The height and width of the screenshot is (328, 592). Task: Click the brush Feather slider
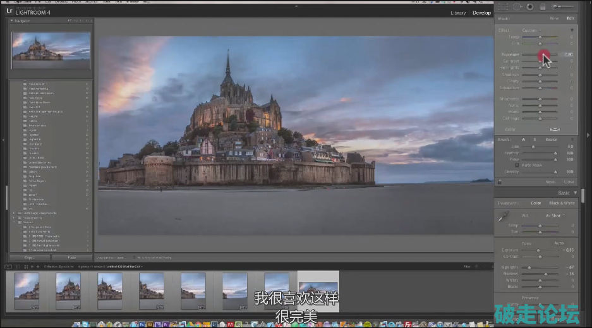pyautogui.click(x=539, y=152)
